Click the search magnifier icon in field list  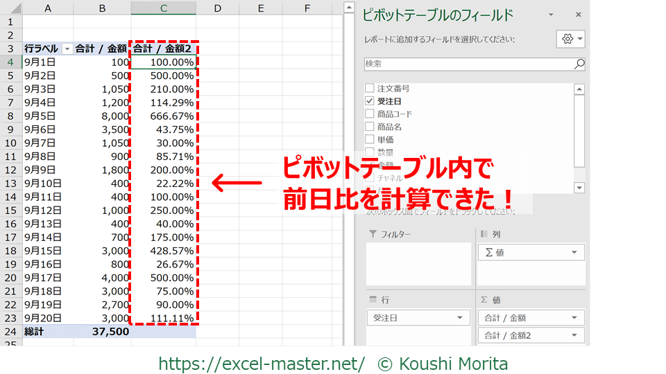[579, 64]
